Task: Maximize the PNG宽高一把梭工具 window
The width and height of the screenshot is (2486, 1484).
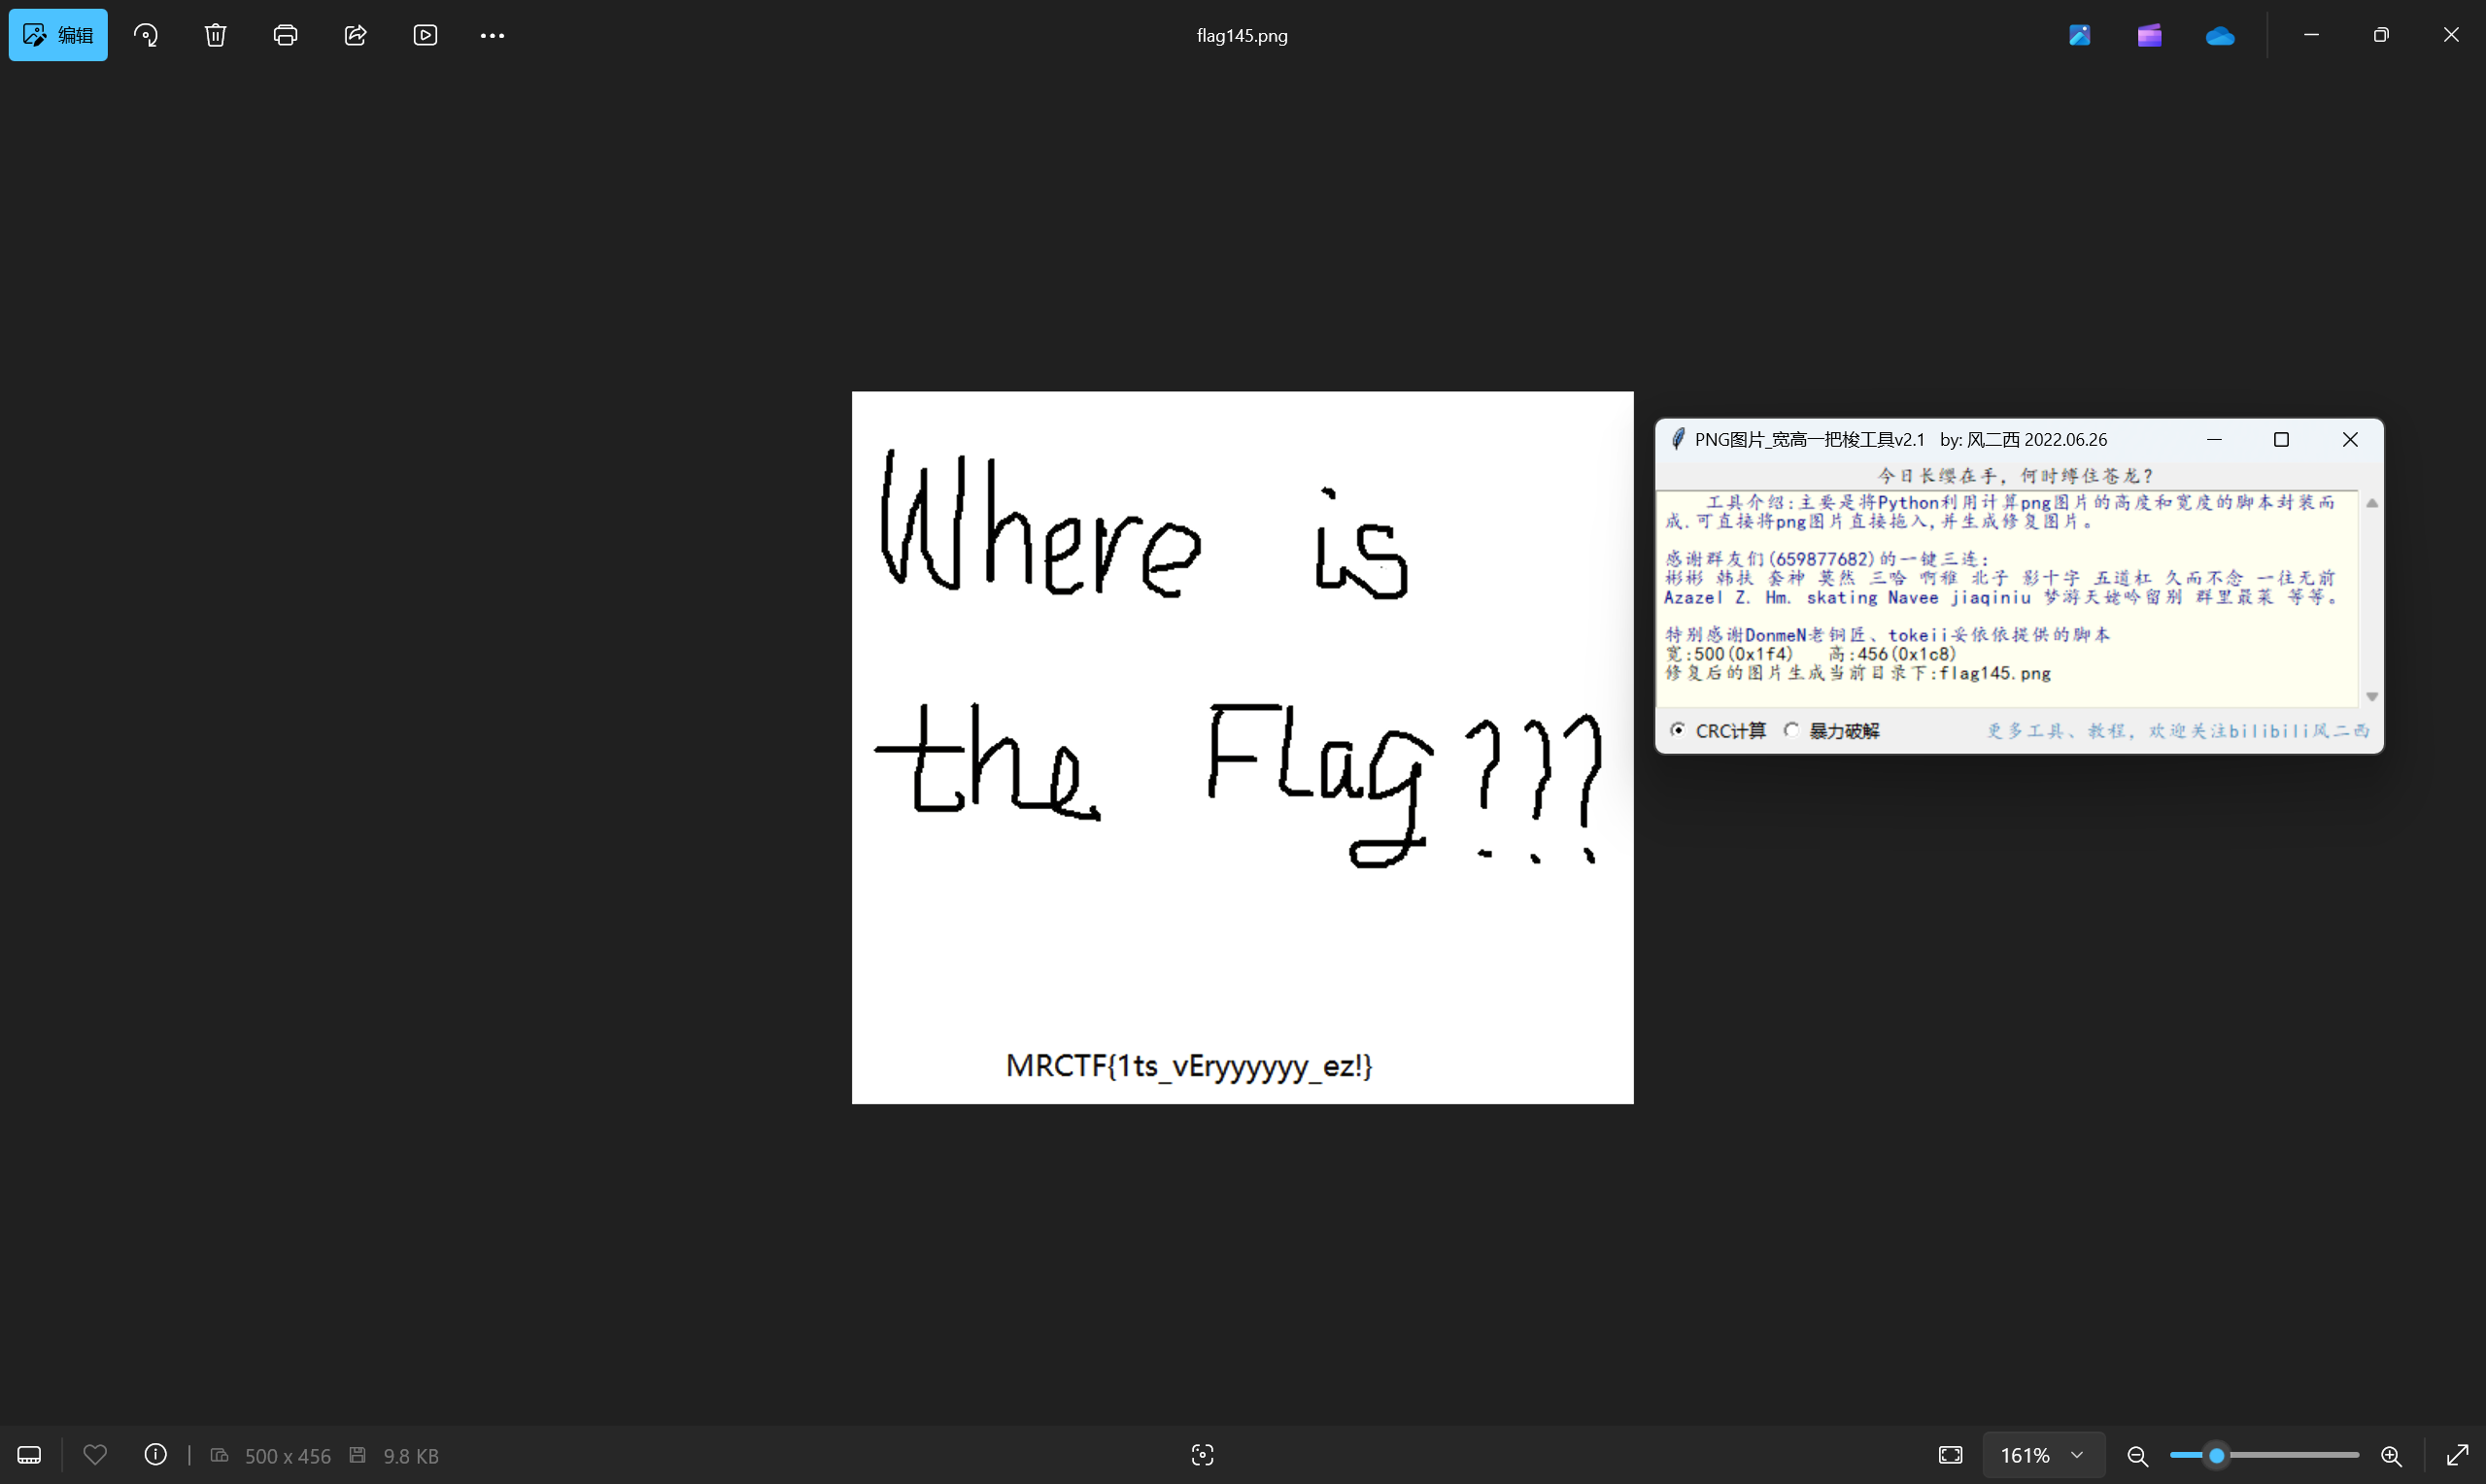Action: coord(2281,439)
